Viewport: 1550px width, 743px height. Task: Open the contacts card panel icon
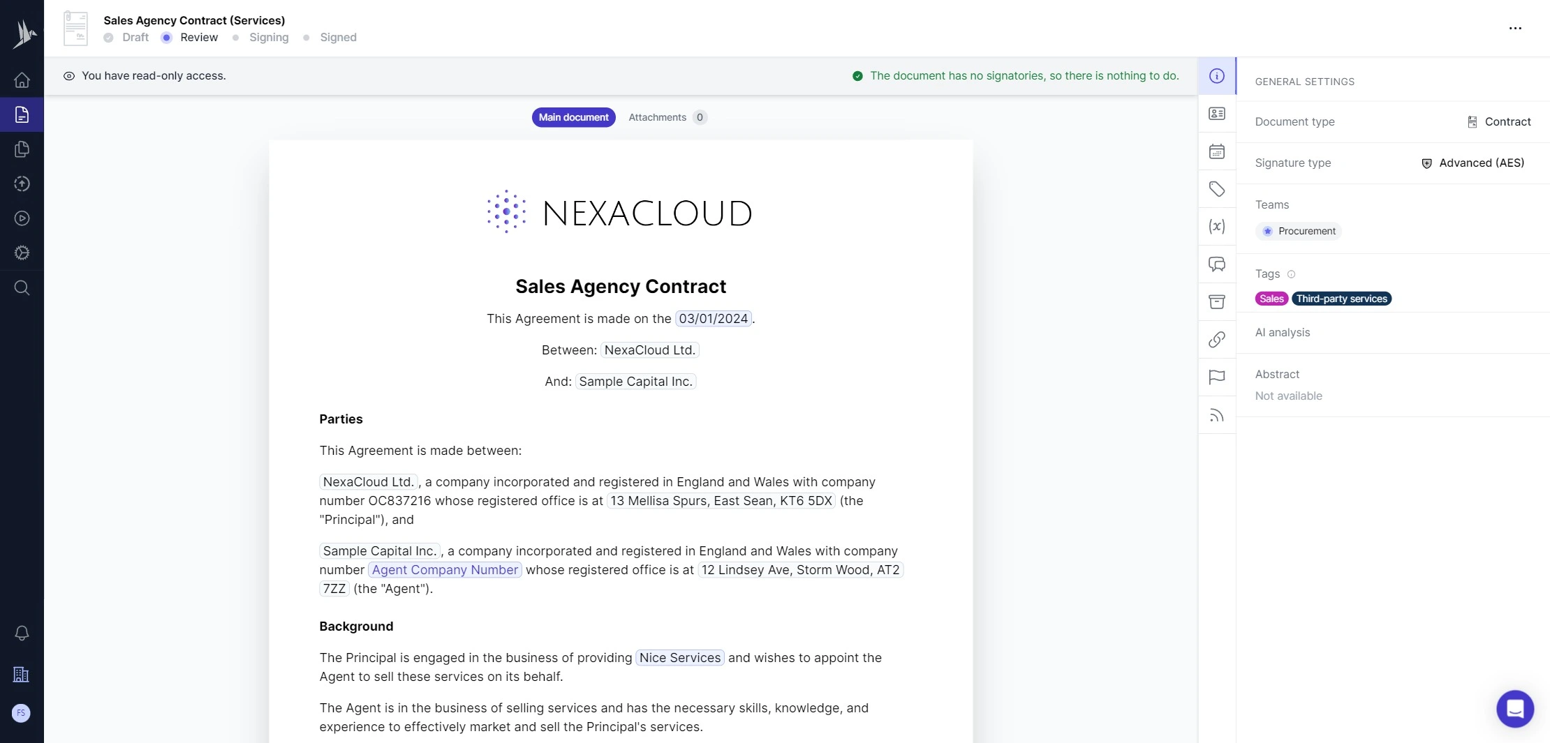point(1217,114)
